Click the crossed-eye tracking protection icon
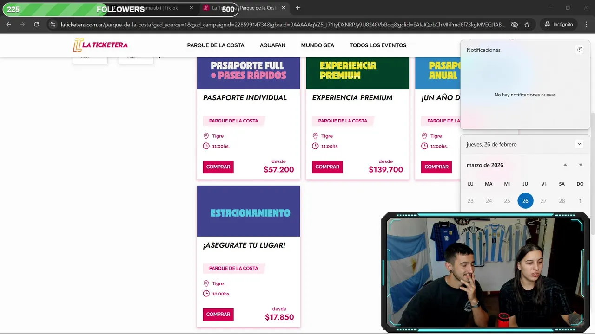Image resolution: width=595 pixels, height=334 pixels. pyautogui.click(x=514, y=24)
